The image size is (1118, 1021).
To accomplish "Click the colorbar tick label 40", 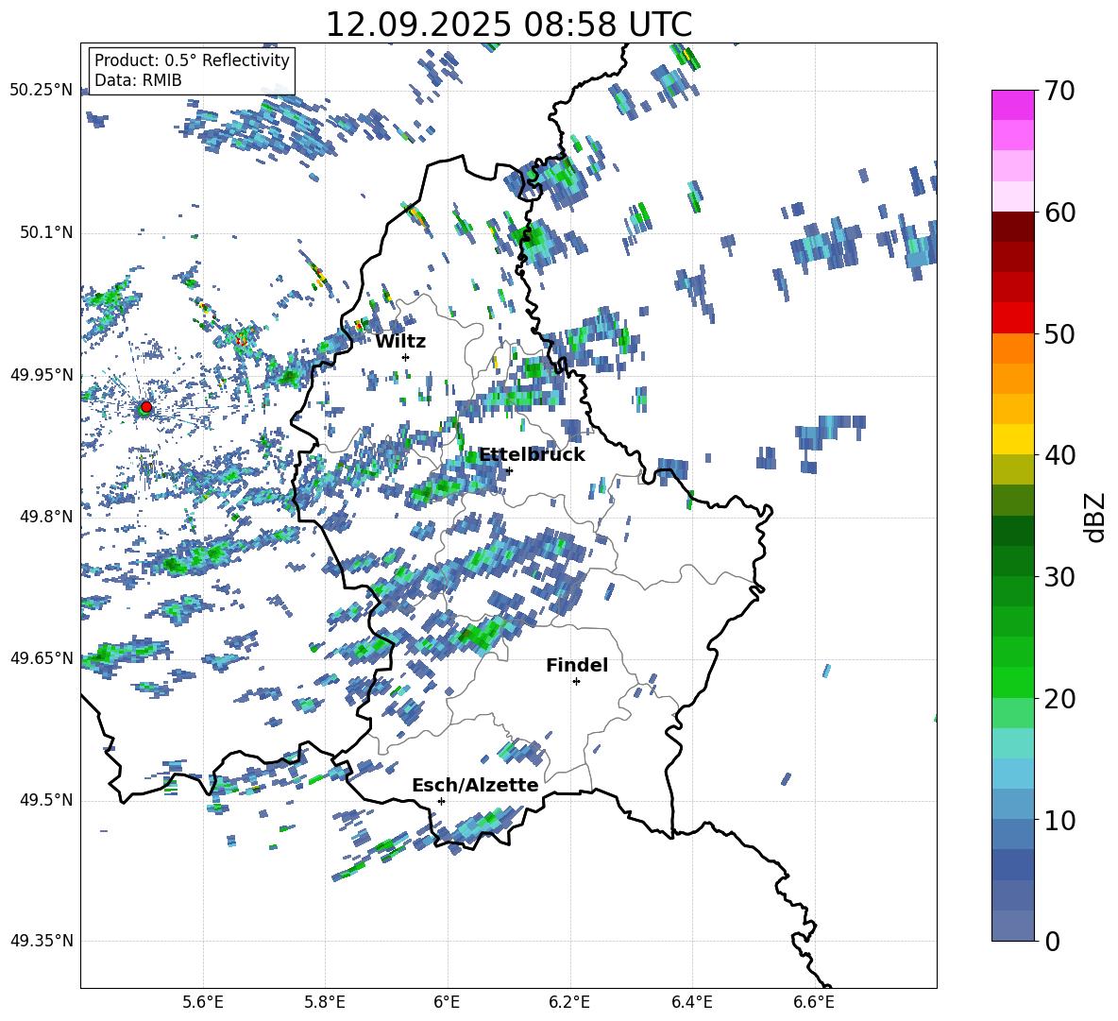I will [1059, 455].
